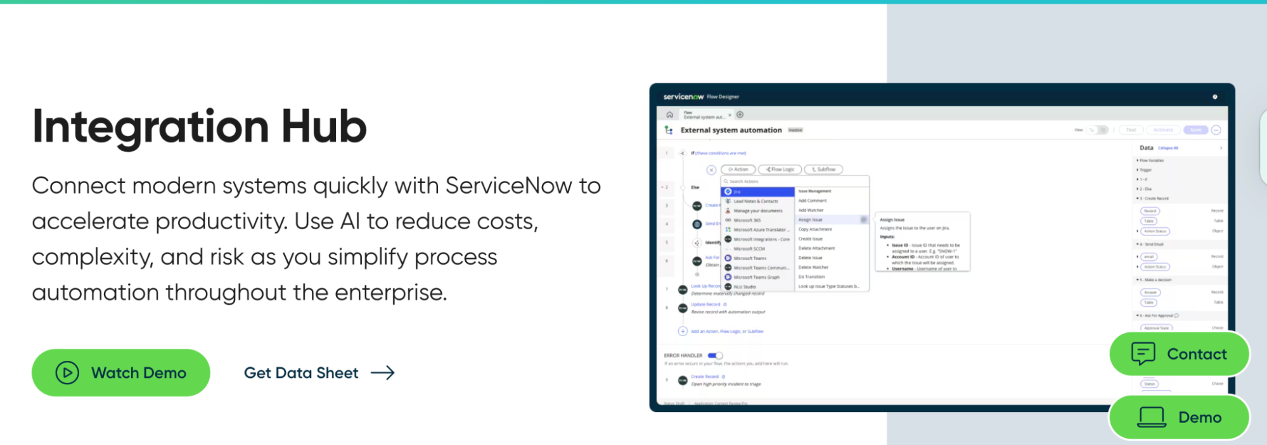The height and width of the screenshot is (445, 1267).
Task: Click the chat bubble icon on Contact
Action: click(1143, 354)
